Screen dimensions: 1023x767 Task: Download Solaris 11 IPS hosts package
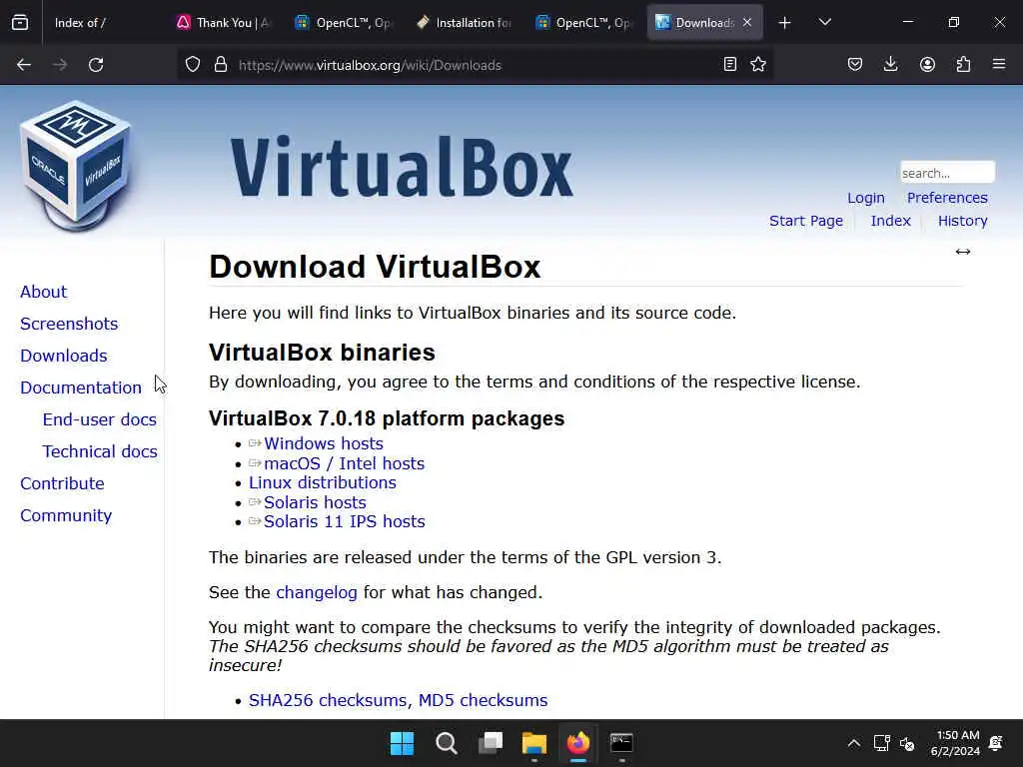(344, 521)
